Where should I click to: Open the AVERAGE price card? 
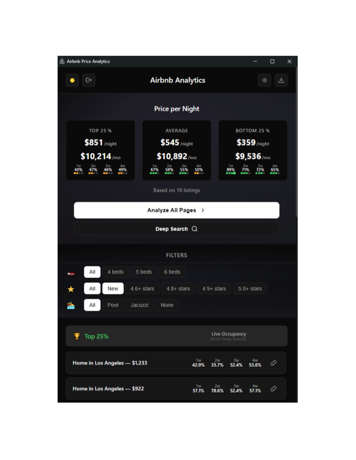point(177,150)
